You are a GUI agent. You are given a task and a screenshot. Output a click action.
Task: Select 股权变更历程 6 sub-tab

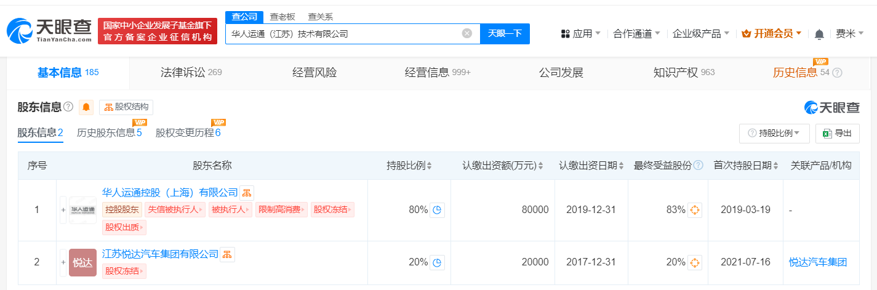pos(188,133)
